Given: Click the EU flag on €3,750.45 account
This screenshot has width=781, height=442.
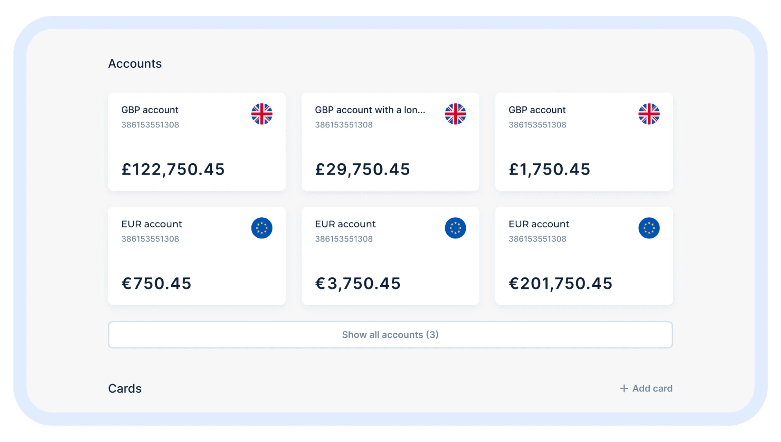Looking at the screenshot, I should [455, 228].
